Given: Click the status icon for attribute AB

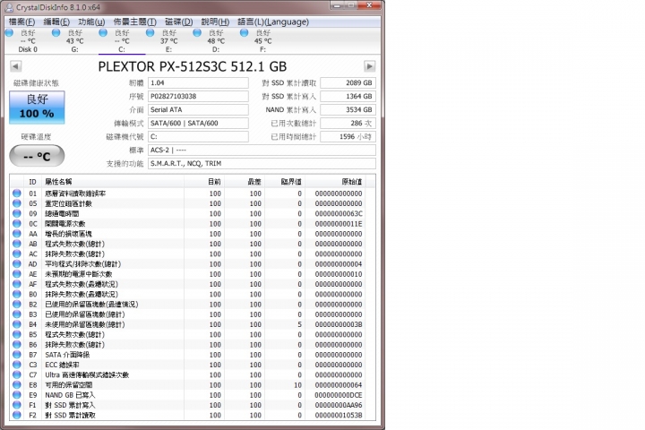Looking at the screenshot, I should [17, 244].
